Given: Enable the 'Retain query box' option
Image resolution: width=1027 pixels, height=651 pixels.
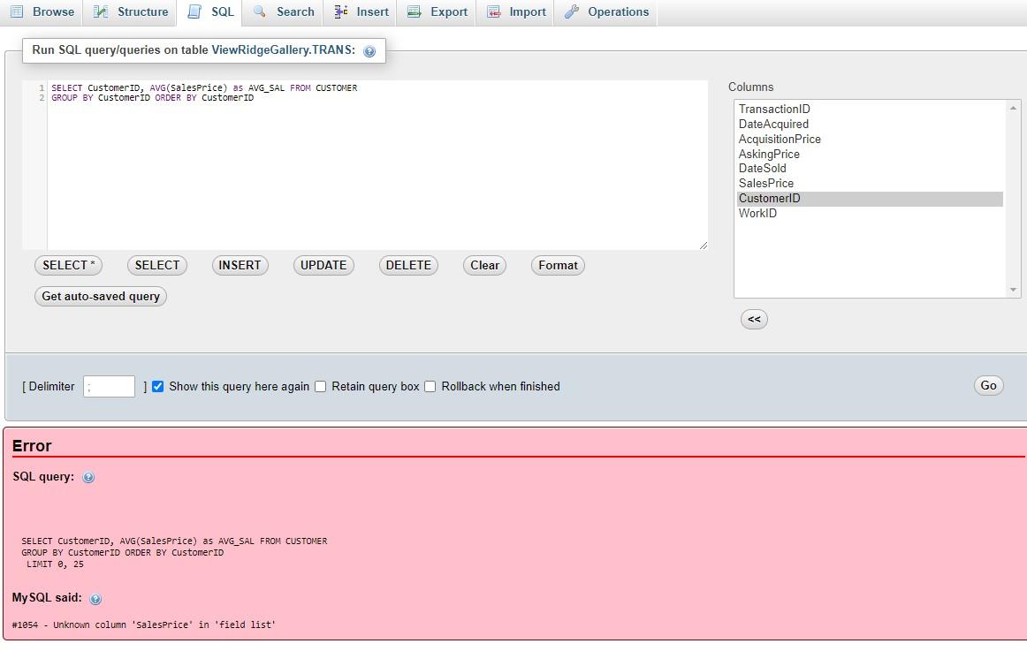Looking at the screenshot, I should 321,386.
